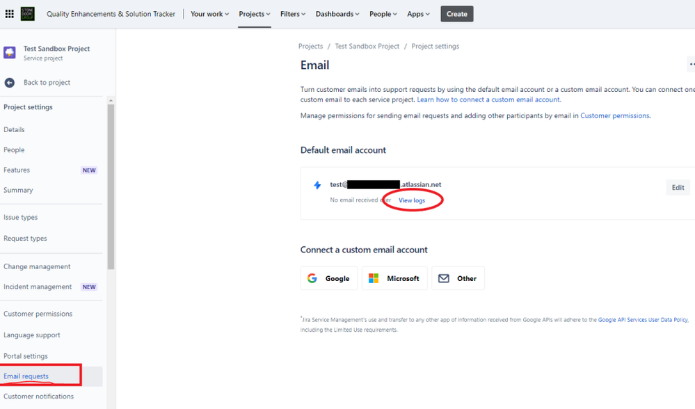Click the NEW badge beside Incident management
This screenshot has width=695, height=409.
click(x=89, y=287)
